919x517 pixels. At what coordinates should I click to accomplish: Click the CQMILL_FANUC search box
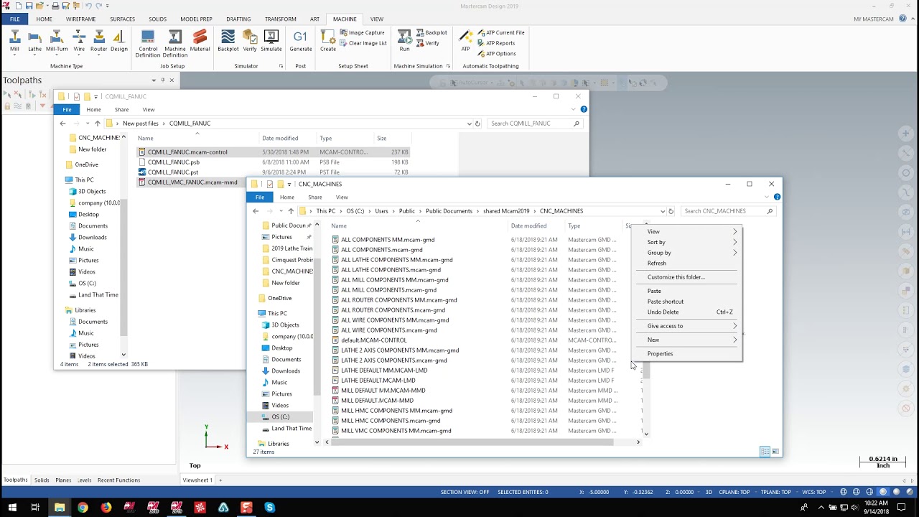(535, 124)
